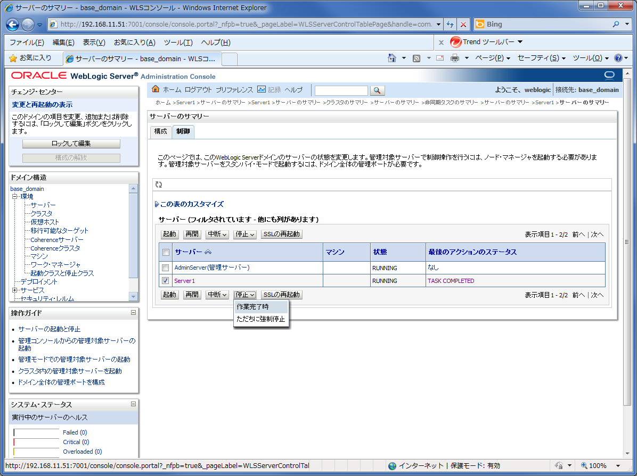Viewport: 637px width, 476px height.
Task: Select コンピュートクラスタ Coherenceクラスタ tree item
Action: click(55, 248)
